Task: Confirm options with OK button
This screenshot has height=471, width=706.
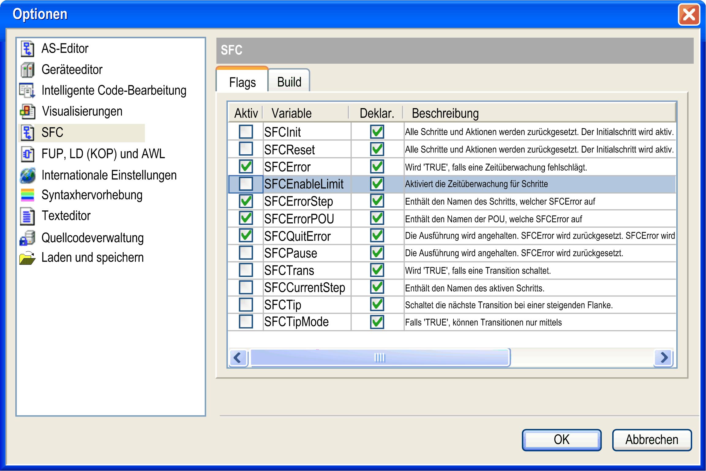Action: [x=561, y=440]
